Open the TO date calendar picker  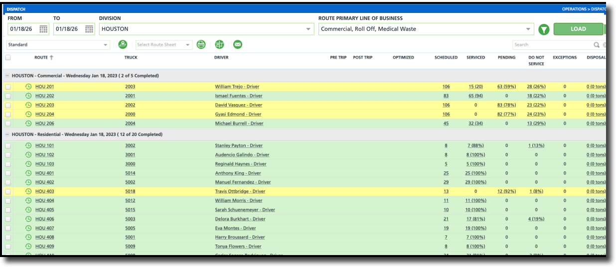89,29
